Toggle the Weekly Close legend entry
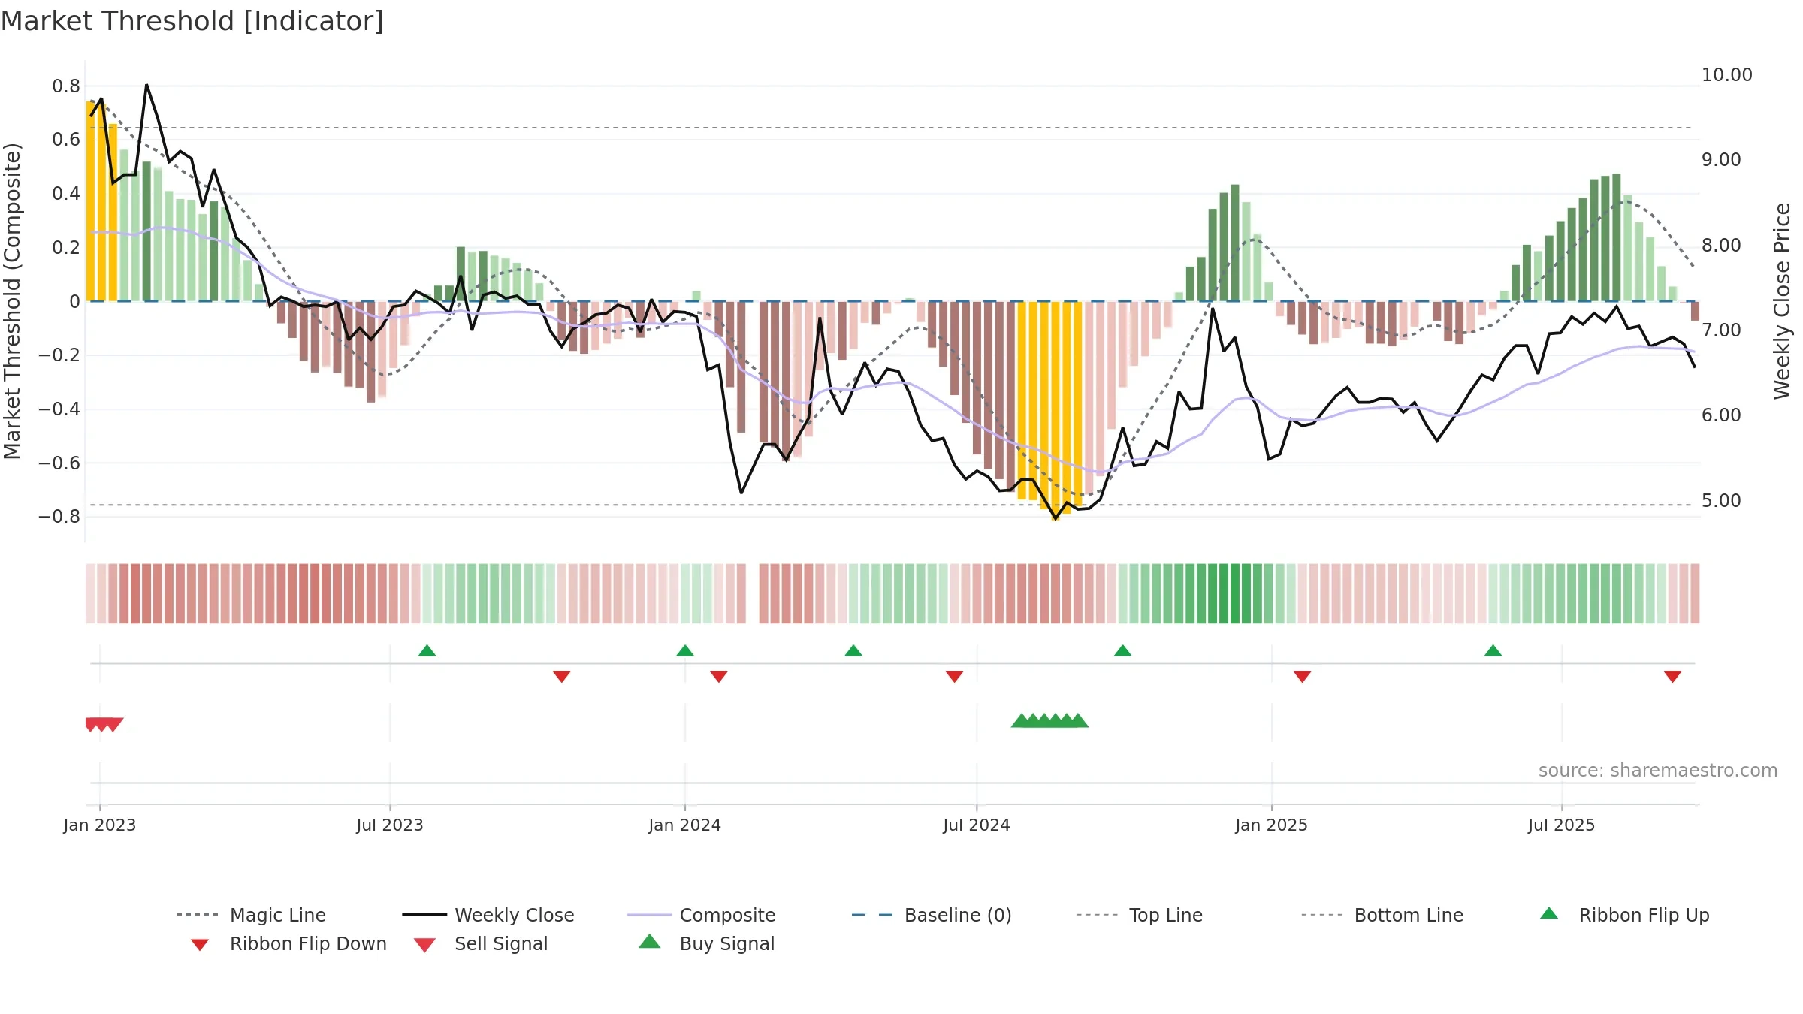Viewport: 1803px width, 1014px height. [x=488, y=915]
